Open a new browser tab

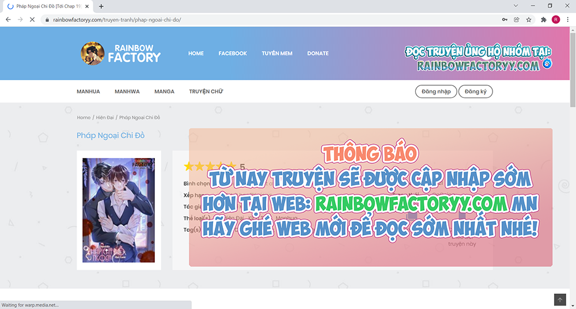pyautogui.click(x=101, y=6)
